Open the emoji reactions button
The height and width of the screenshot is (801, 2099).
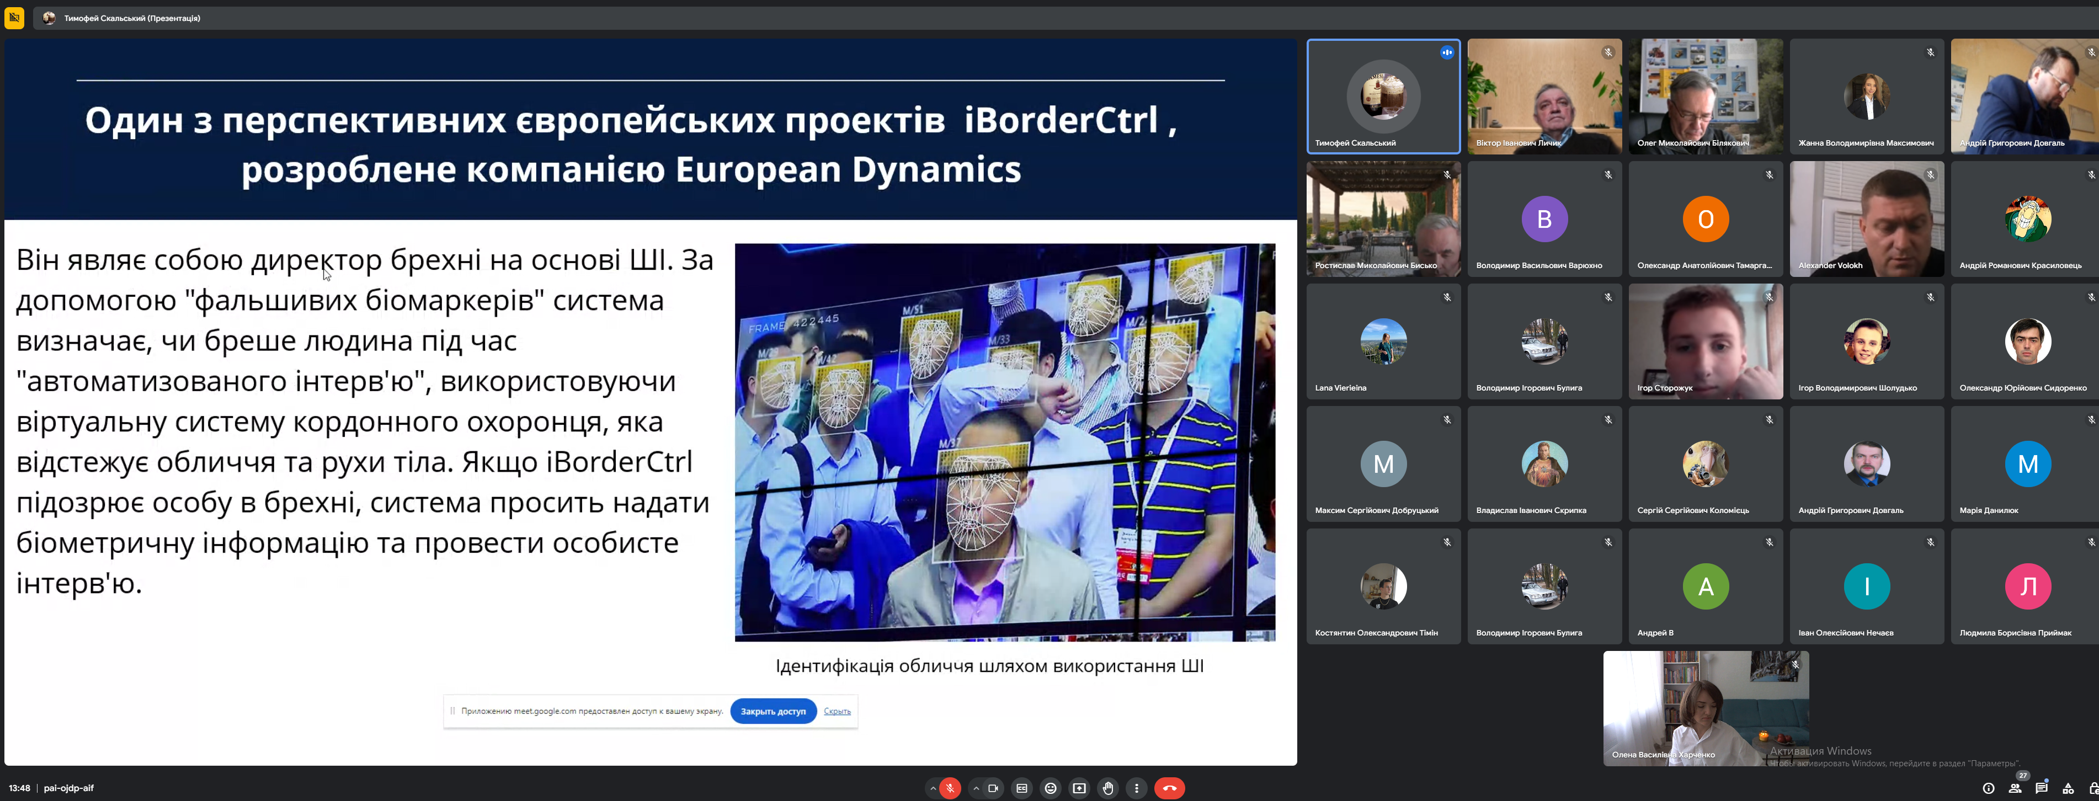(1050, 788)
